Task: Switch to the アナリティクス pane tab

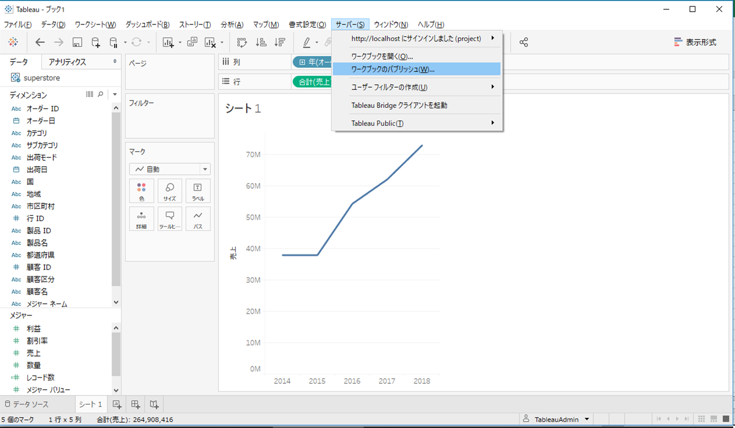Action: coord(80,62)
